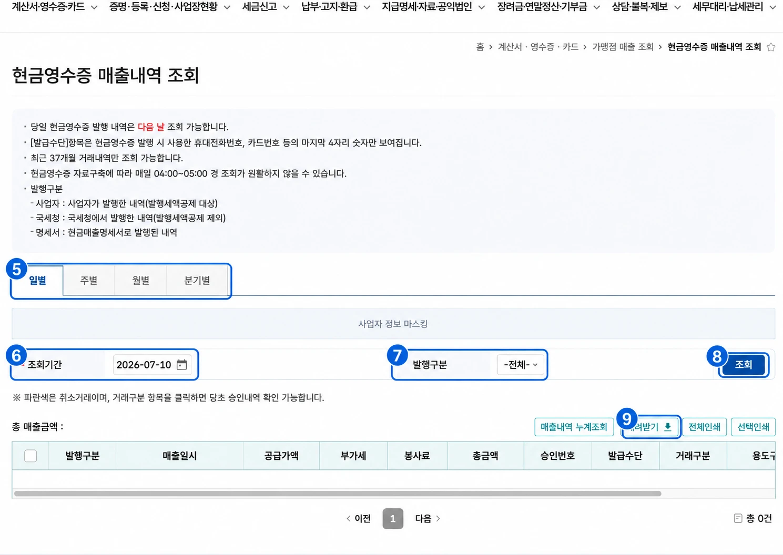Click the 거래구분 column header
Screen dimensions: 783x555
point(693,456)
